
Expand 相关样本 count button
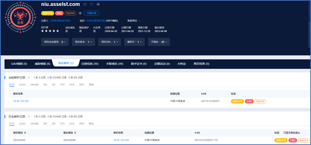[83, 42]
